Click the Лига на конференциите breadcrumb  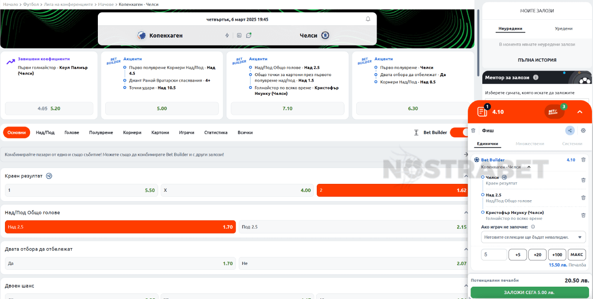pyautogui.click(x=68, y=4)
